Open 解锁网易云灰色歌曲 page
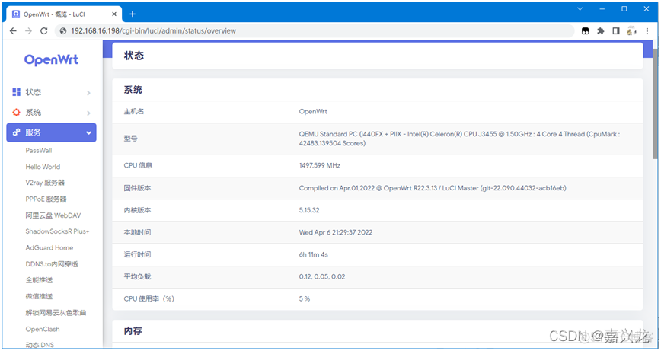The image size is (661, 351). point(56,313)
